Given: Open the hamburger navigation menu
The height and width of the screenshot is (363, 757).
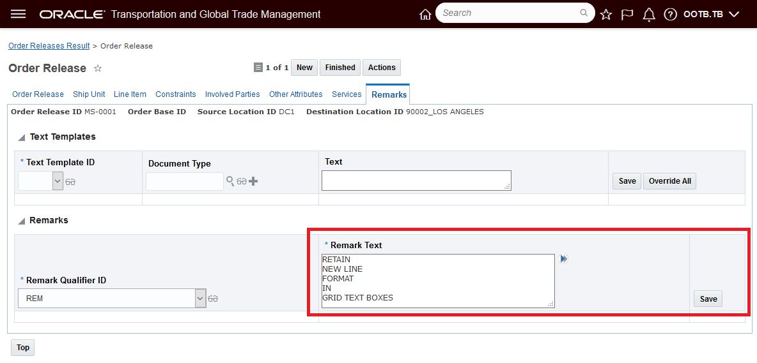Looking at the screenshot, I should coord(19,14).
